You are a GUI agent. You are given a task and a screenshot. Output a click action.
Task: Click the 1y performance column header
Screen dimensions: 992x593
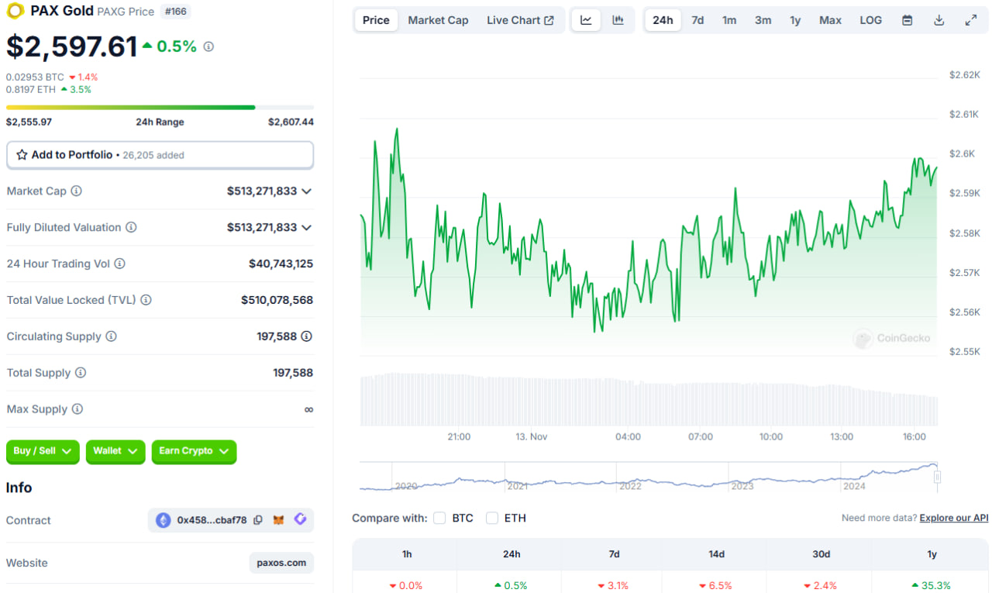tap(932, 554)
